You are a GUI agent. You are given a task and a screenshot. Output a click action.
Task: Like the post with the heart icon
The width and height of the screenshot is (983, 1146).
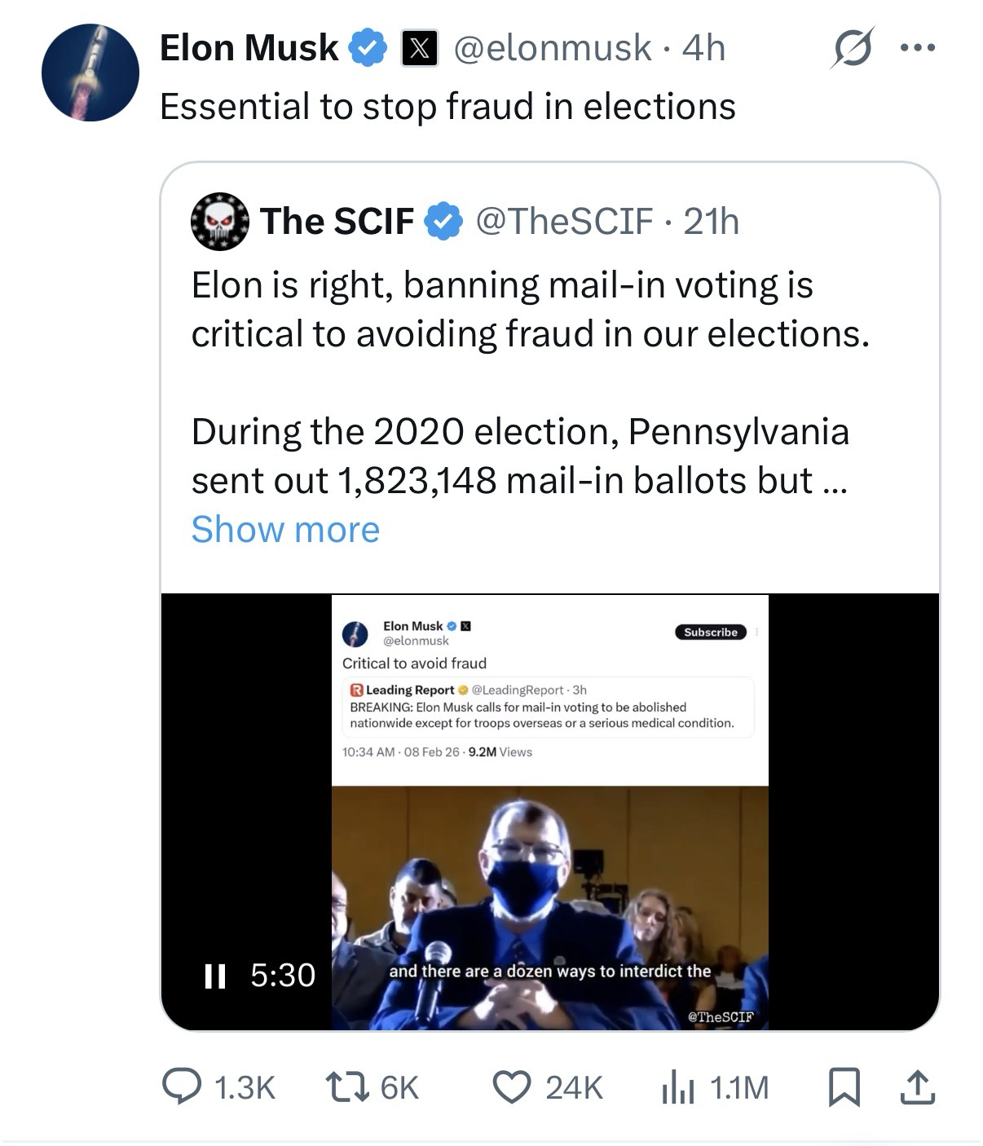pos(513,1087)
